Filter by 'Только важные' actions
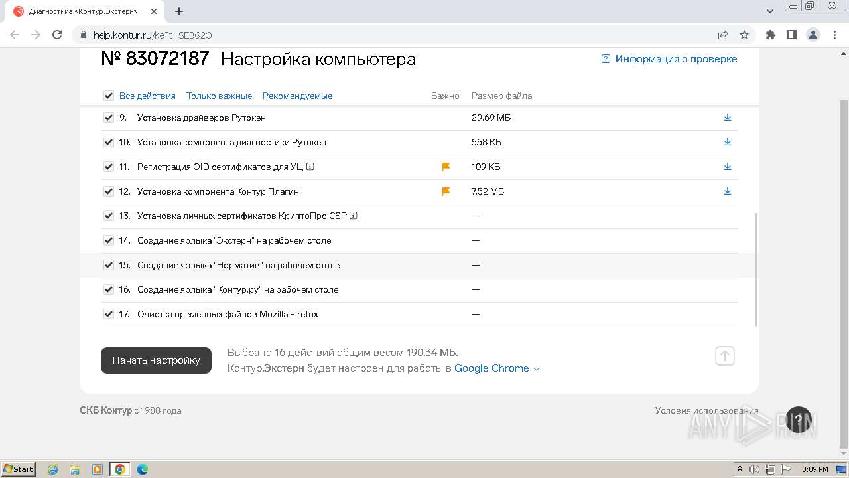 tap(219, 96)
